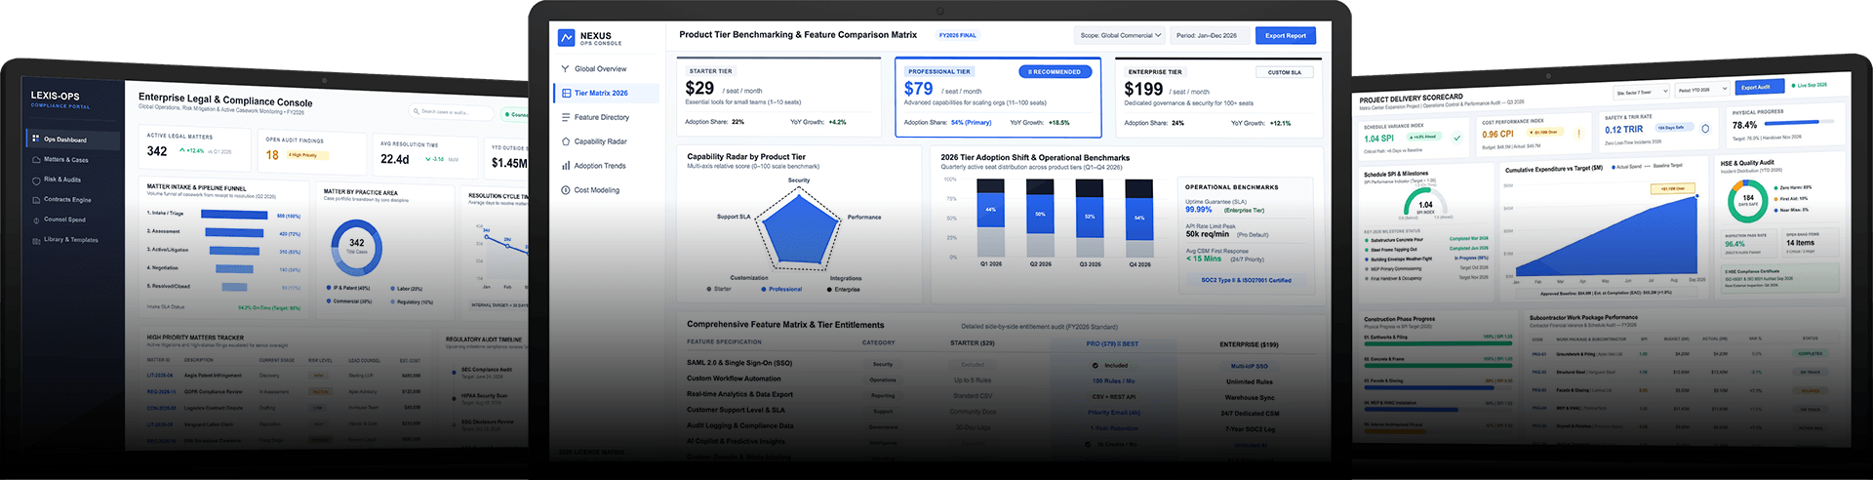Screen dimensions: 1873x480
Task: Click the Export Report button
Action: pyautogui.click(x=1285, y=35)
